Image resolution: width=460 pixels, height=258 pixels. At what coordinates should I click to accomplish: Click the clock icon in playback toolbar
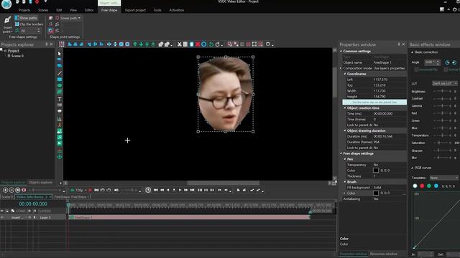point(148,190)
